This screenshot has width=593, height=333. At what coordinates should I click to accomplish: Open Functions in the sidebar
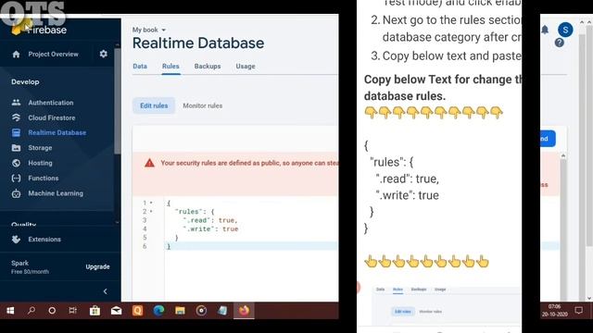click(44, 178)
